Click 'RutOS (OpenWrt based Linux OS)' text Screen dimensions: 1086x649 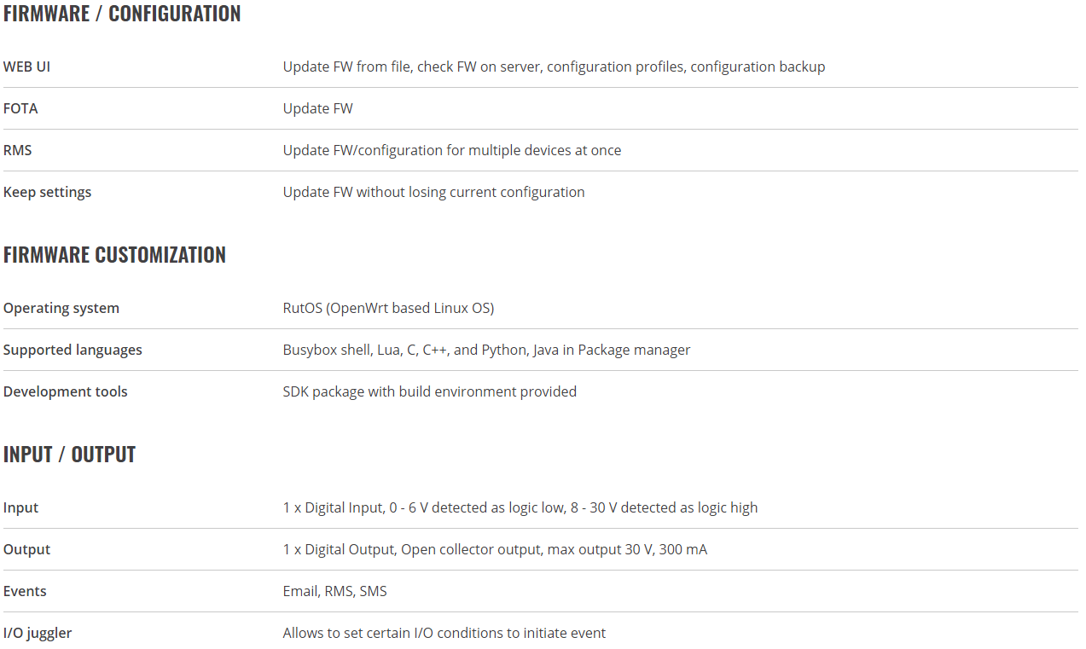click(388, 308)
